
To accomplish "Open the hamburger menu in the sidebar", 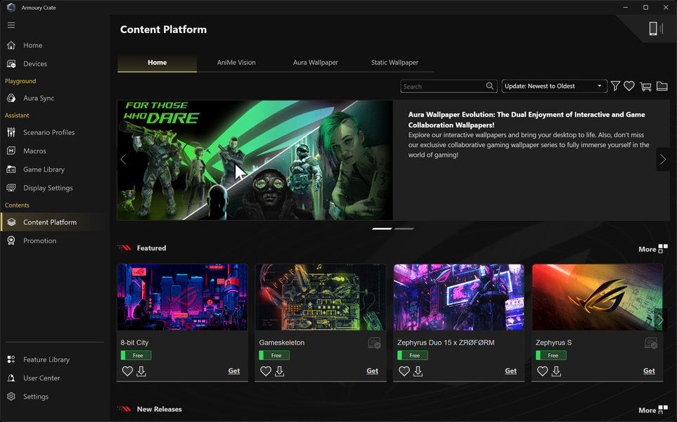I will 11,25.
